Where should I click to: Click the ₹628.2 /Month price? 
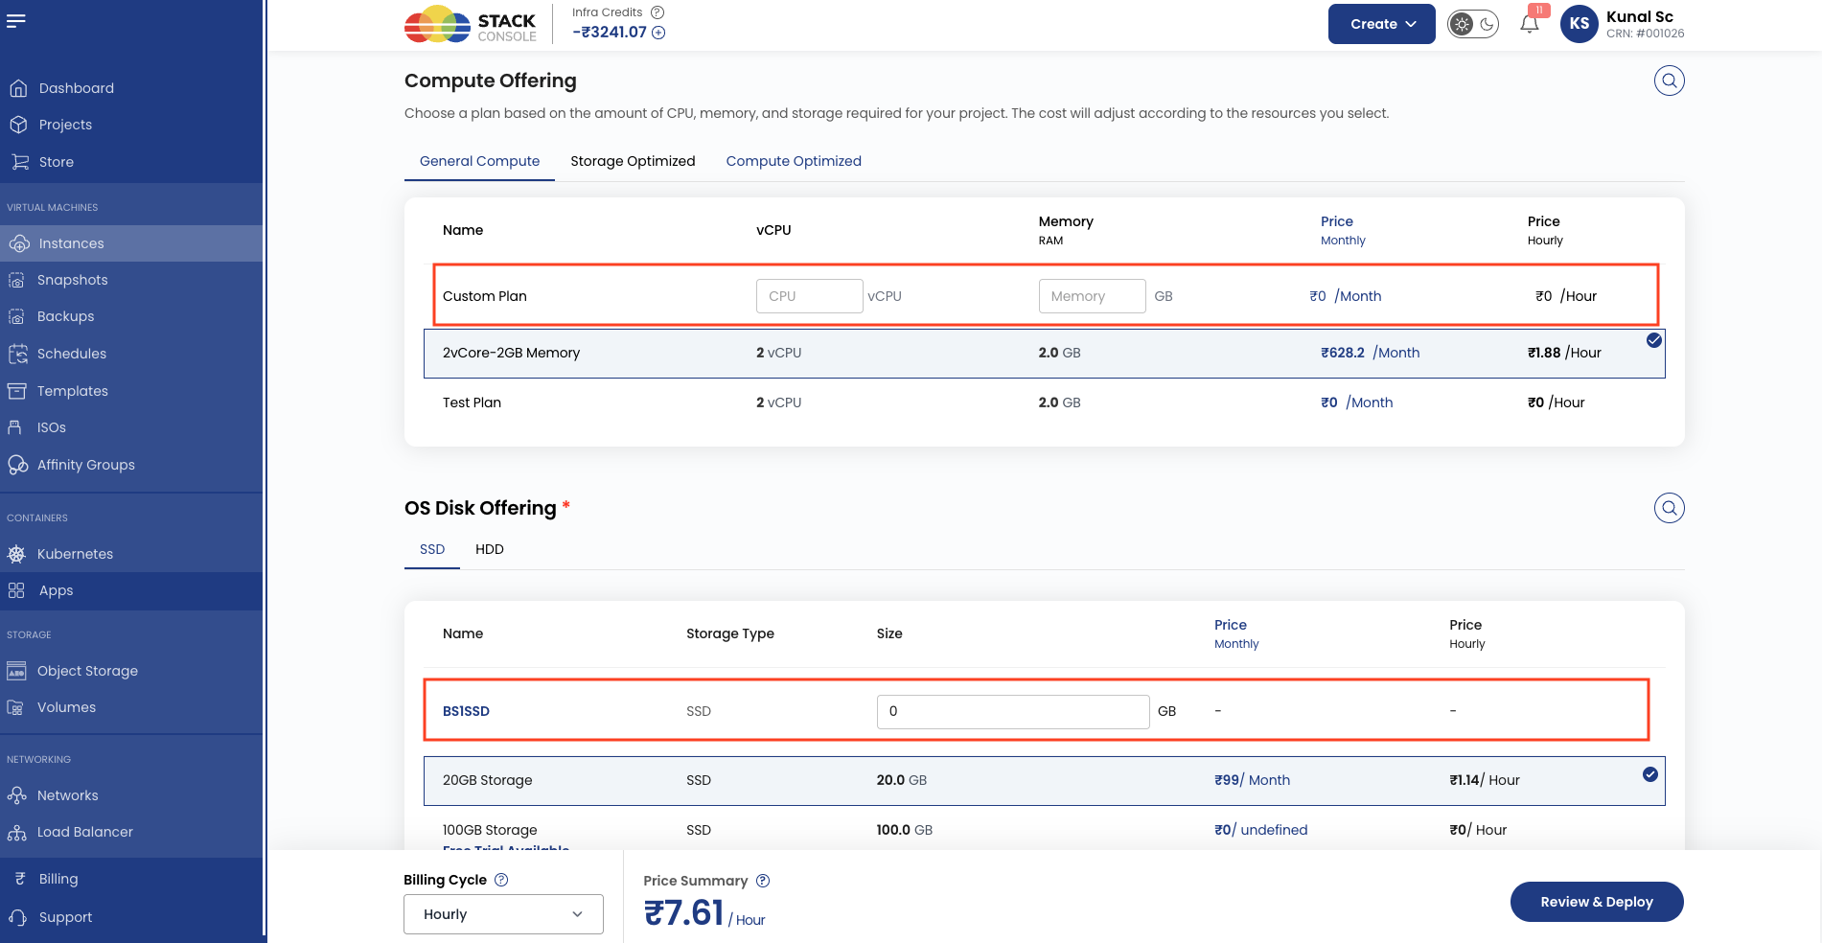click(x=1371, y=353)
